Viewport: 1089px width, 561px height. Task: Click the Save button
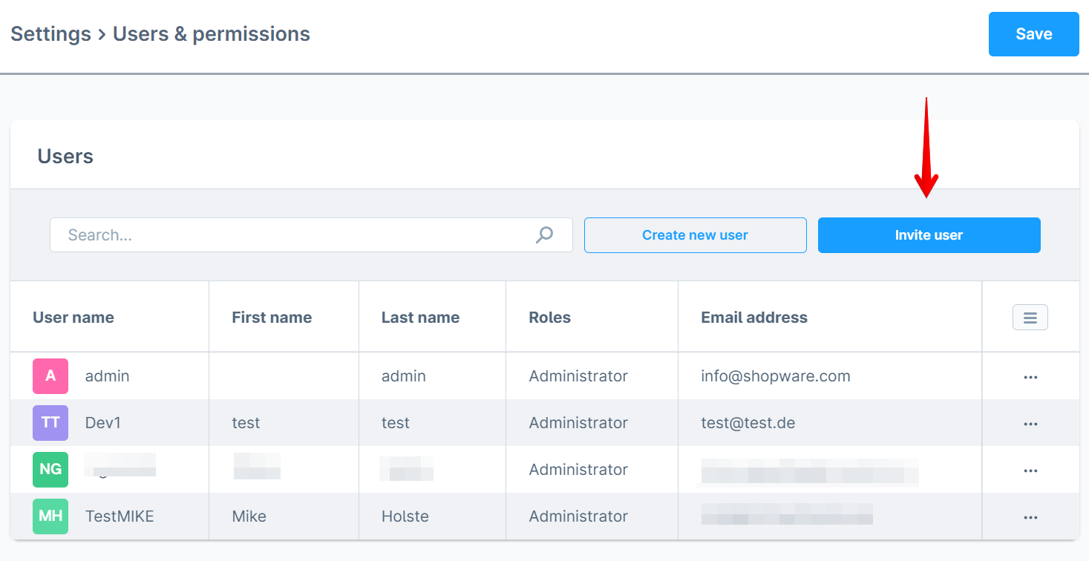point(1033,34)
